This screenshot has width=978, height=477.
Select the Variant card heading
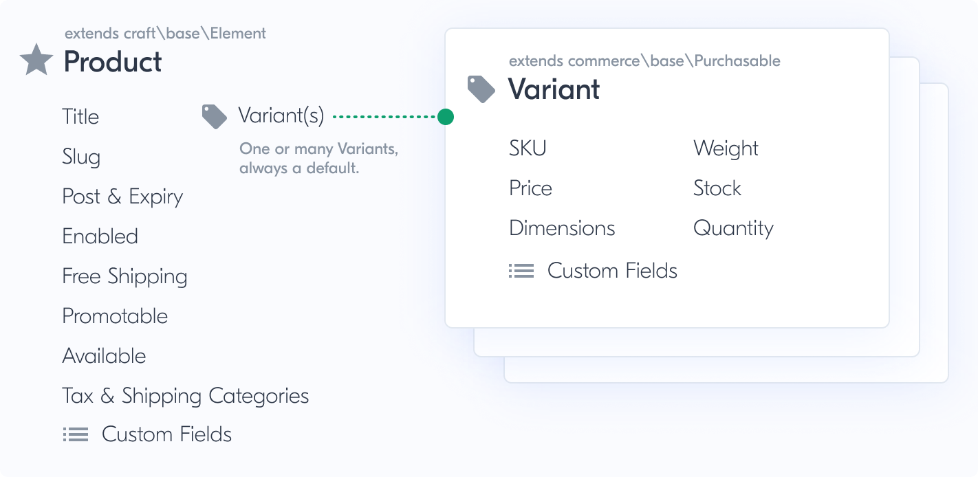(554, 89)
